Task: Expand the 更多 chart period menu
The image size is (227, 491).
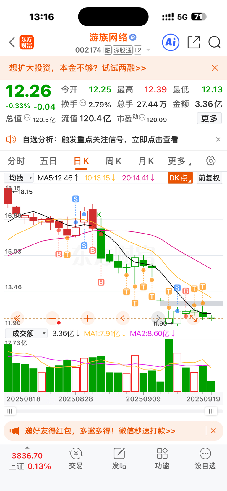Action: (x=179, y=161)
